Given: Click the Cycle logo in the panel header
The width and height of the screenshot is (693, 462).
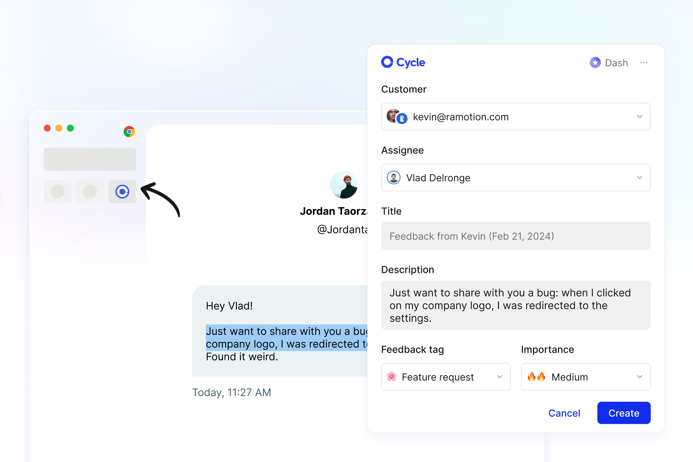Looking at the screenshot, I should tap(403, 62).
